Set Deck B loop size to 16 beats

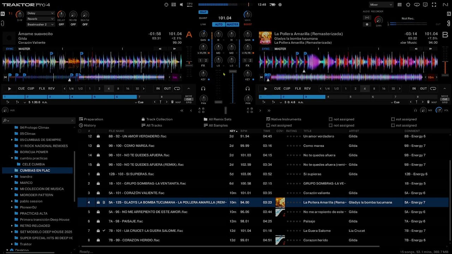[x=383, y=89]
